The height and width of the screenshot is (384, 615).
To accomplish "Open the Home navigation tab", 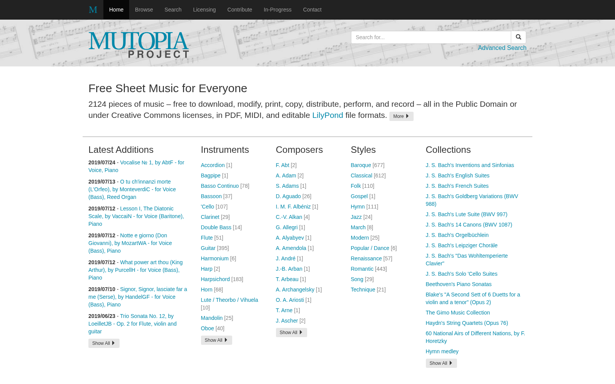I will (x=116, y=10).
